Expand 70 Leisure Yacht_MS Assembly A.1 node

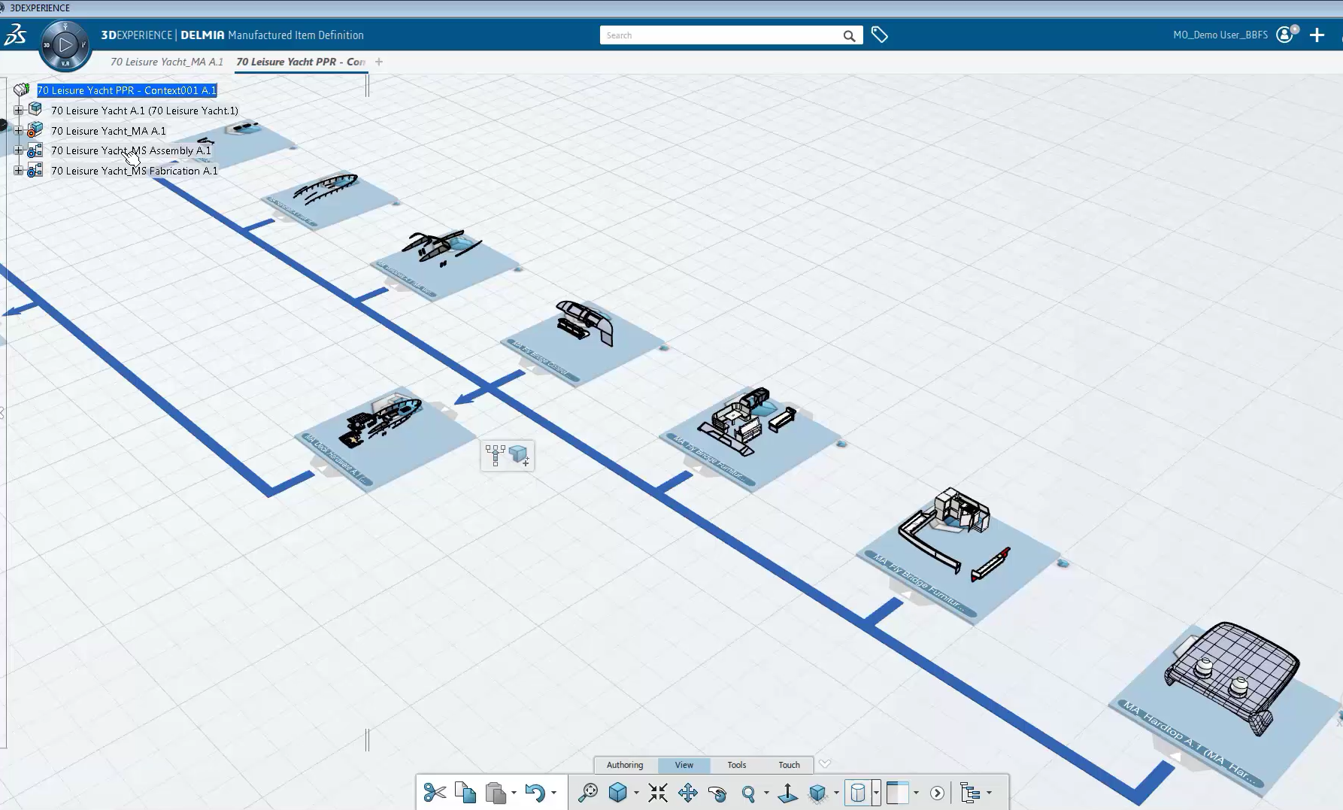click(x=19, y=150)
